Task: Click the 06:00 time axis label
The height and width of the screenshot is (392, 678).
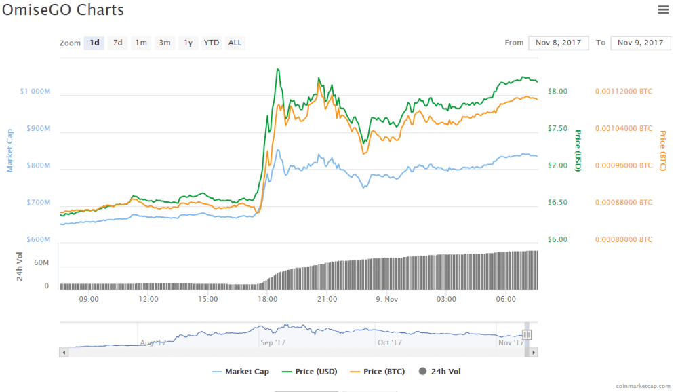Action: [506, 299]
